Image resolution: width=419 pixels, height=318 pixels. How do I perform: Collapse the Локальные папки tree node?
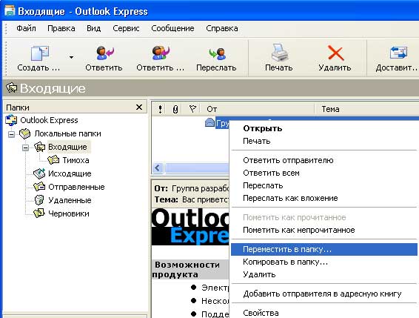[11, 134]
